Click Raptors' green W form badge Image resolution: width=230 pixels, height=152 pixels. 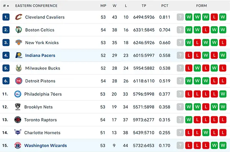[x=189, y=120]
